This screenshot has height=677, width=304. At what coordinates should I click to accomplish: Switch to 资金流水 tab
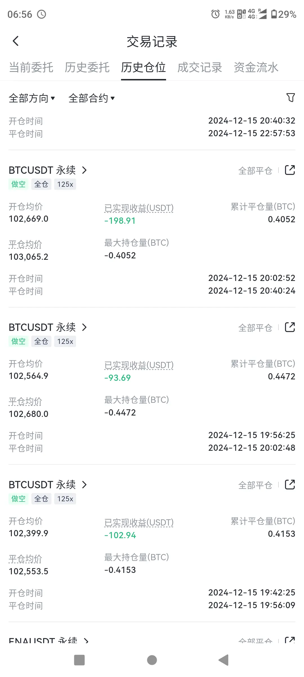click(x=256, y=68)
